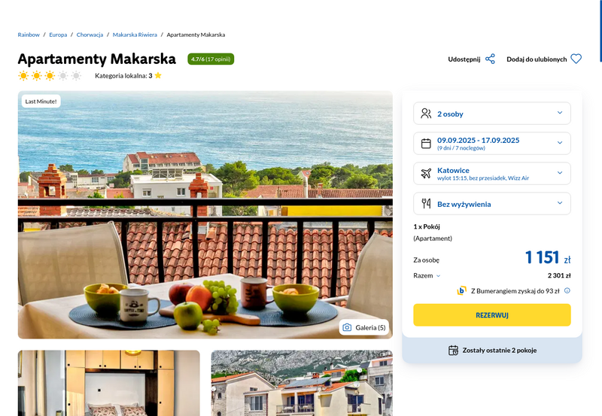Open the apartment building exterior thumbnail
The width and height of the screenshot is (602, 416).
[x=302, y=383]
